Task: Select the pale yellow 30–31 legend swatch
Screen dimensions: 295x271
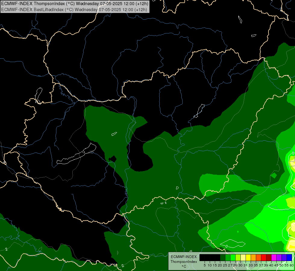Action: coord(243,257)
